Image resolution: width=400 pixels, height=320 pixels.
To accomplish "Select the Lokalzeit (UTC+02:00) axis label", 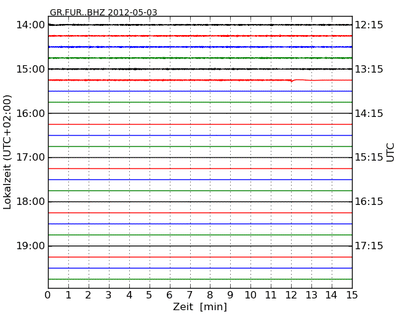I will (7, 152).
